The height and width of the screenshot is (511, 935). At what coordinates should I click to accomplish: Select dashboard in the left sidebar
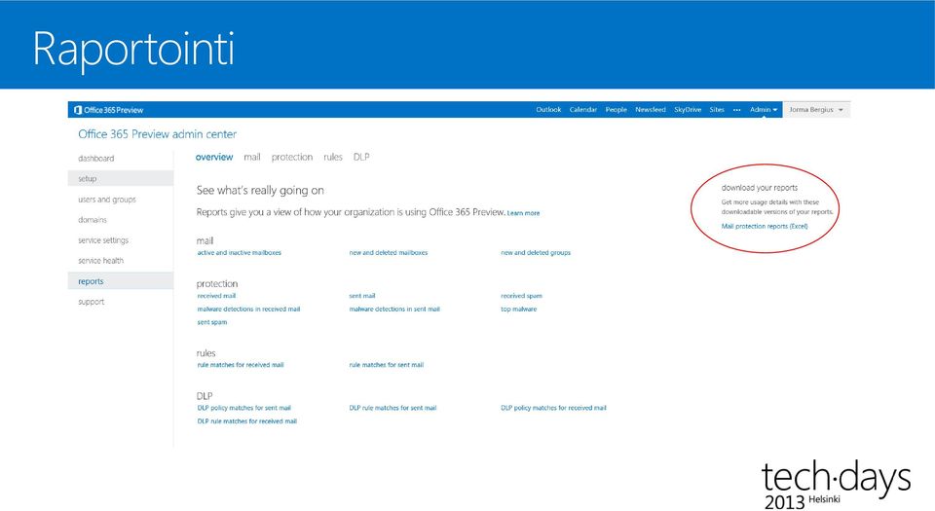point(96,159)
